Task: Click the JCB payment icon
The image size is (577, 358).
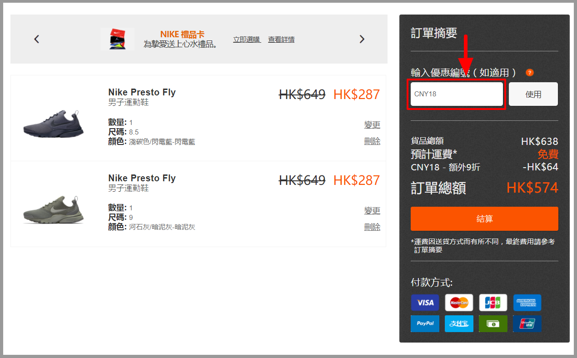Action: (x=493, y=303)
